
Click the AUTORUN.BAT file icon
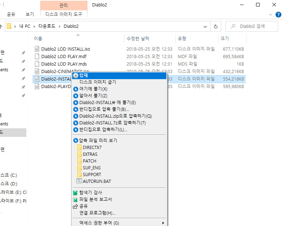79,181
